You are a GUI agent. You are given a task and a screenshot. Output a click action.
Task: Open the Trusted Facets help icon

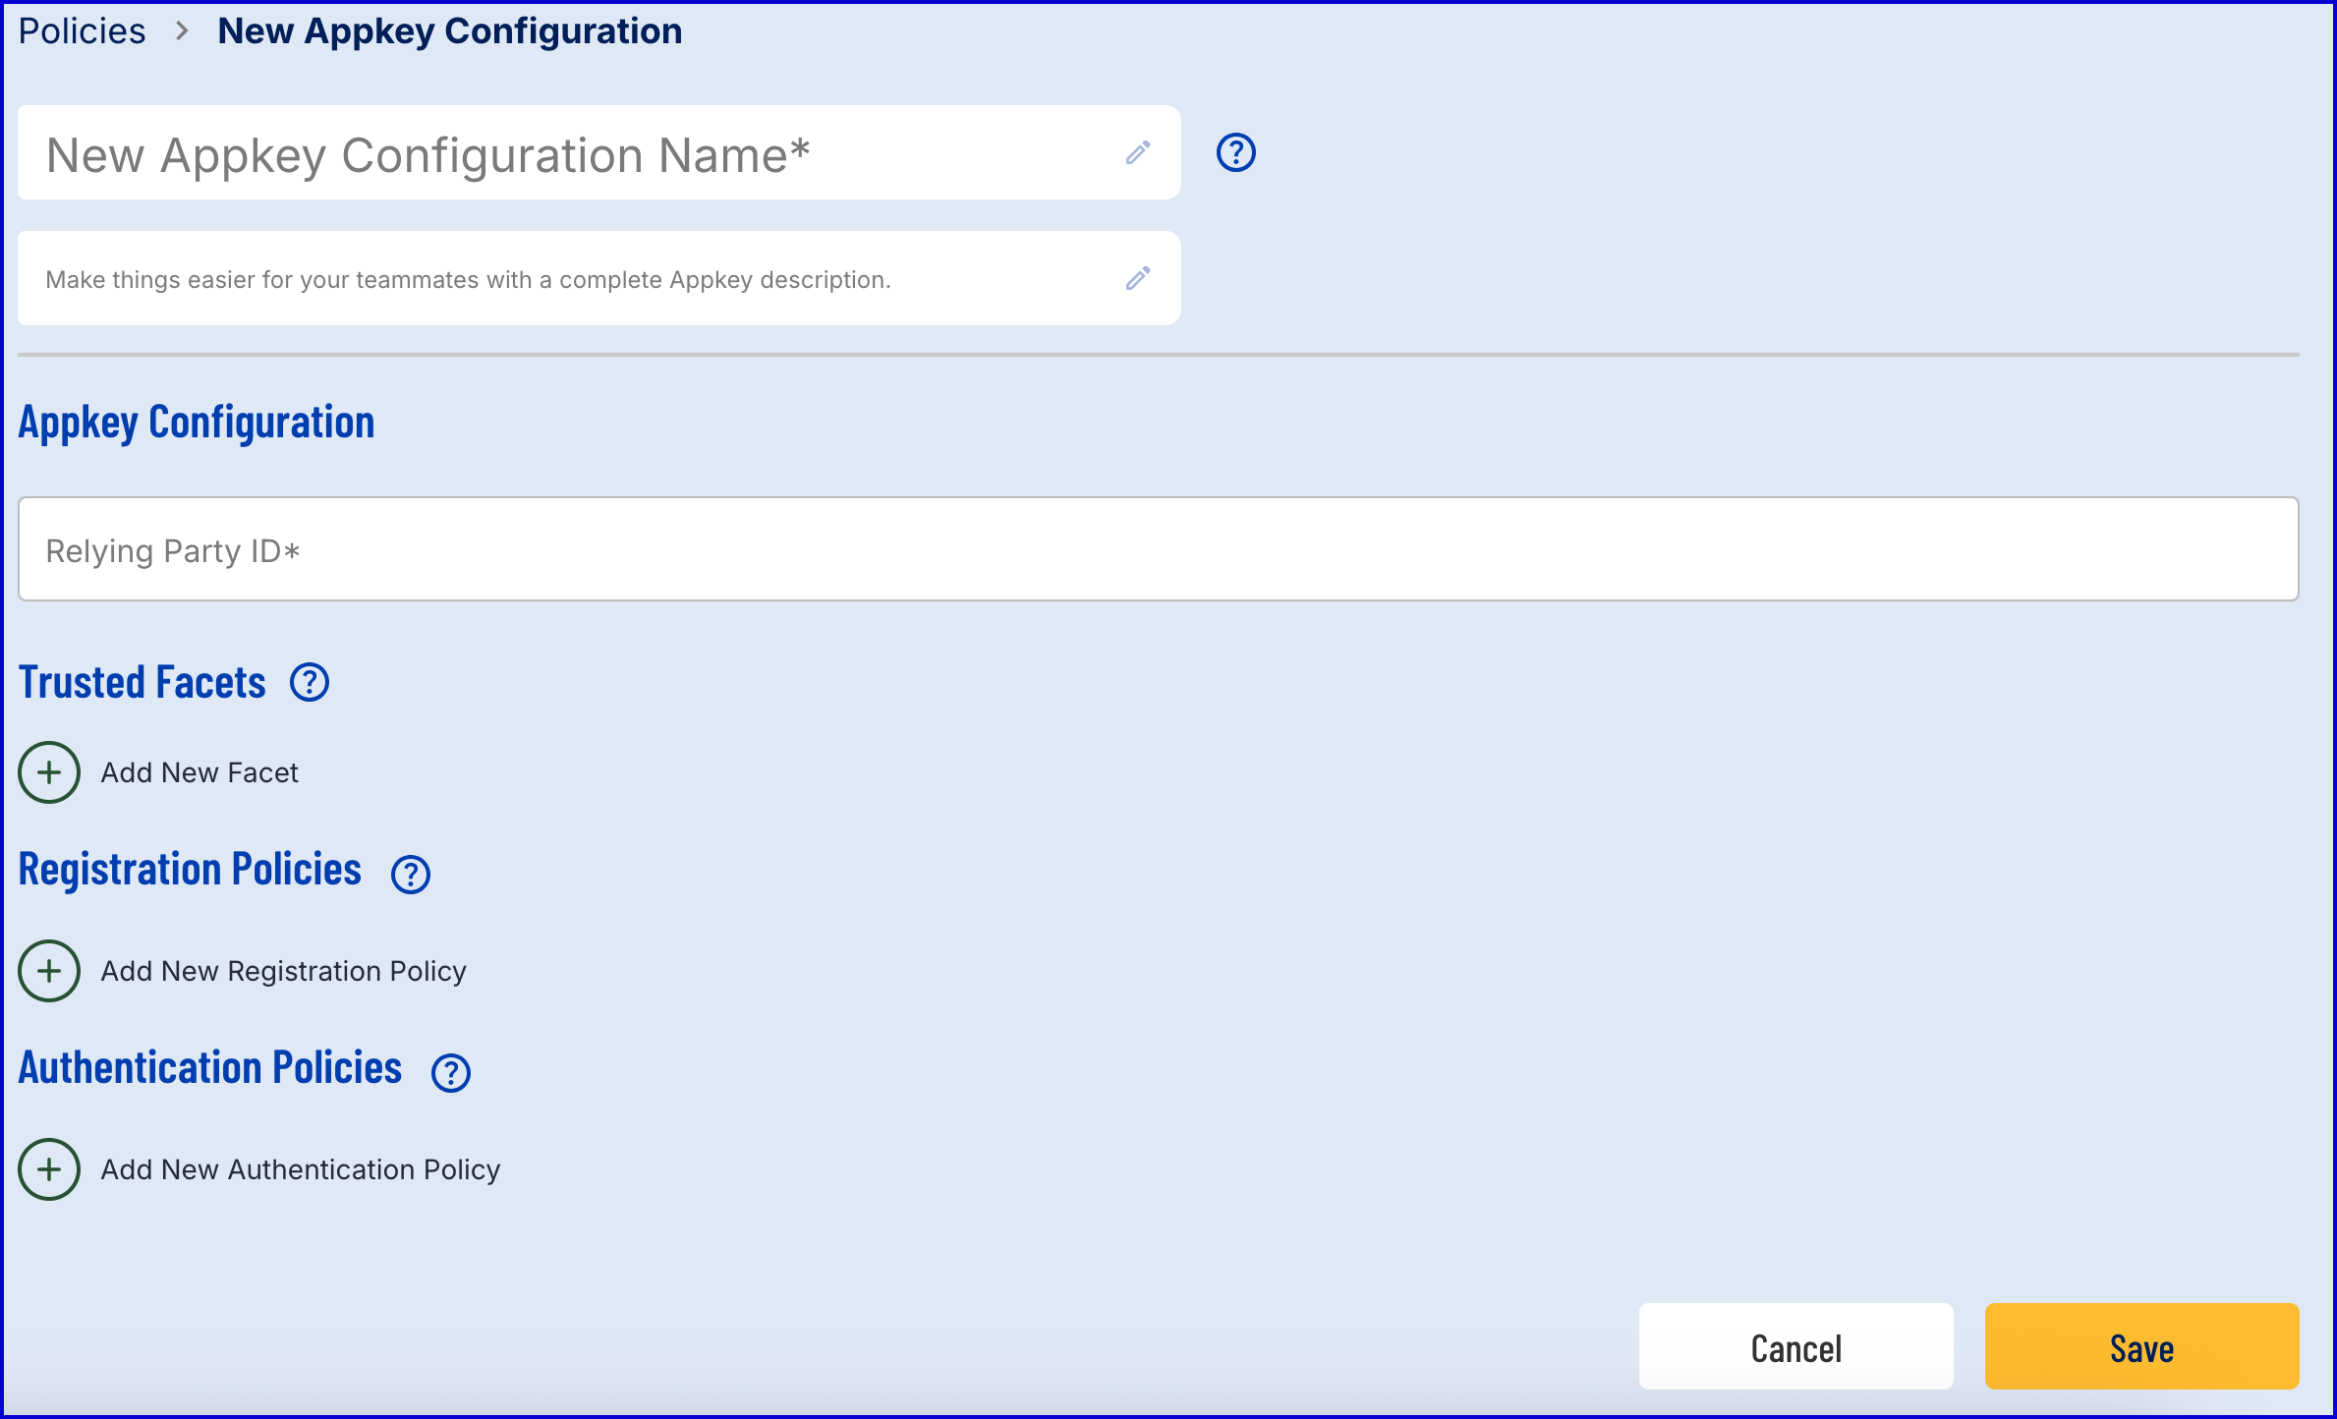310,683
